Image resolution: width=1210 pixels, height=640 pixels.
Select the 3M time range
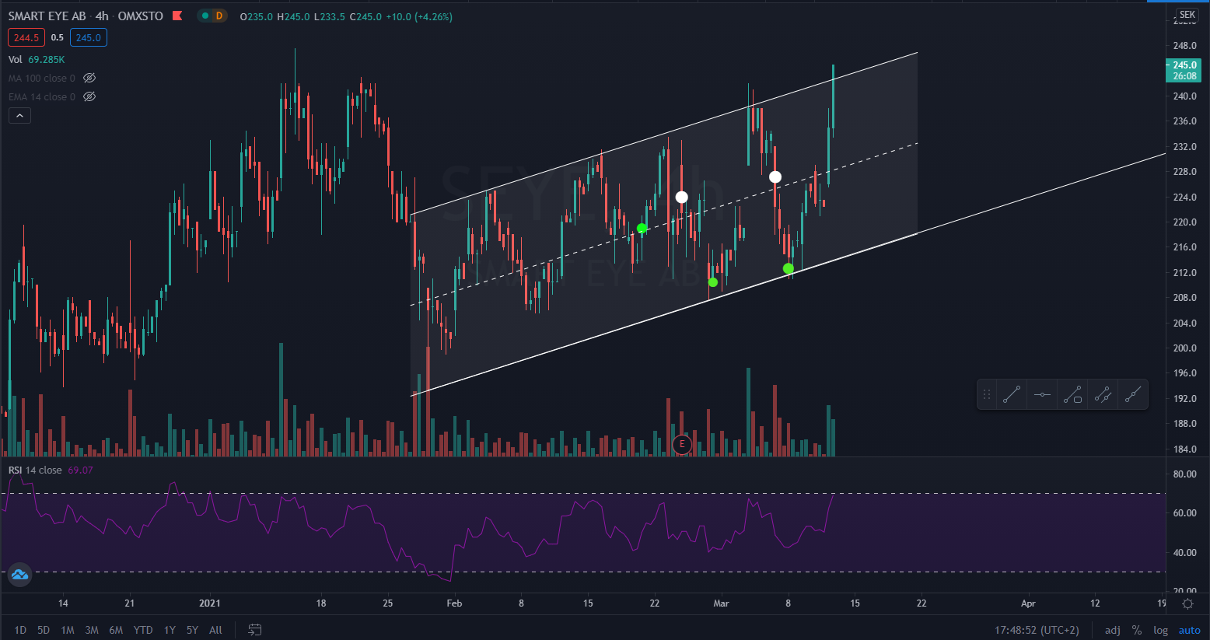92,630
